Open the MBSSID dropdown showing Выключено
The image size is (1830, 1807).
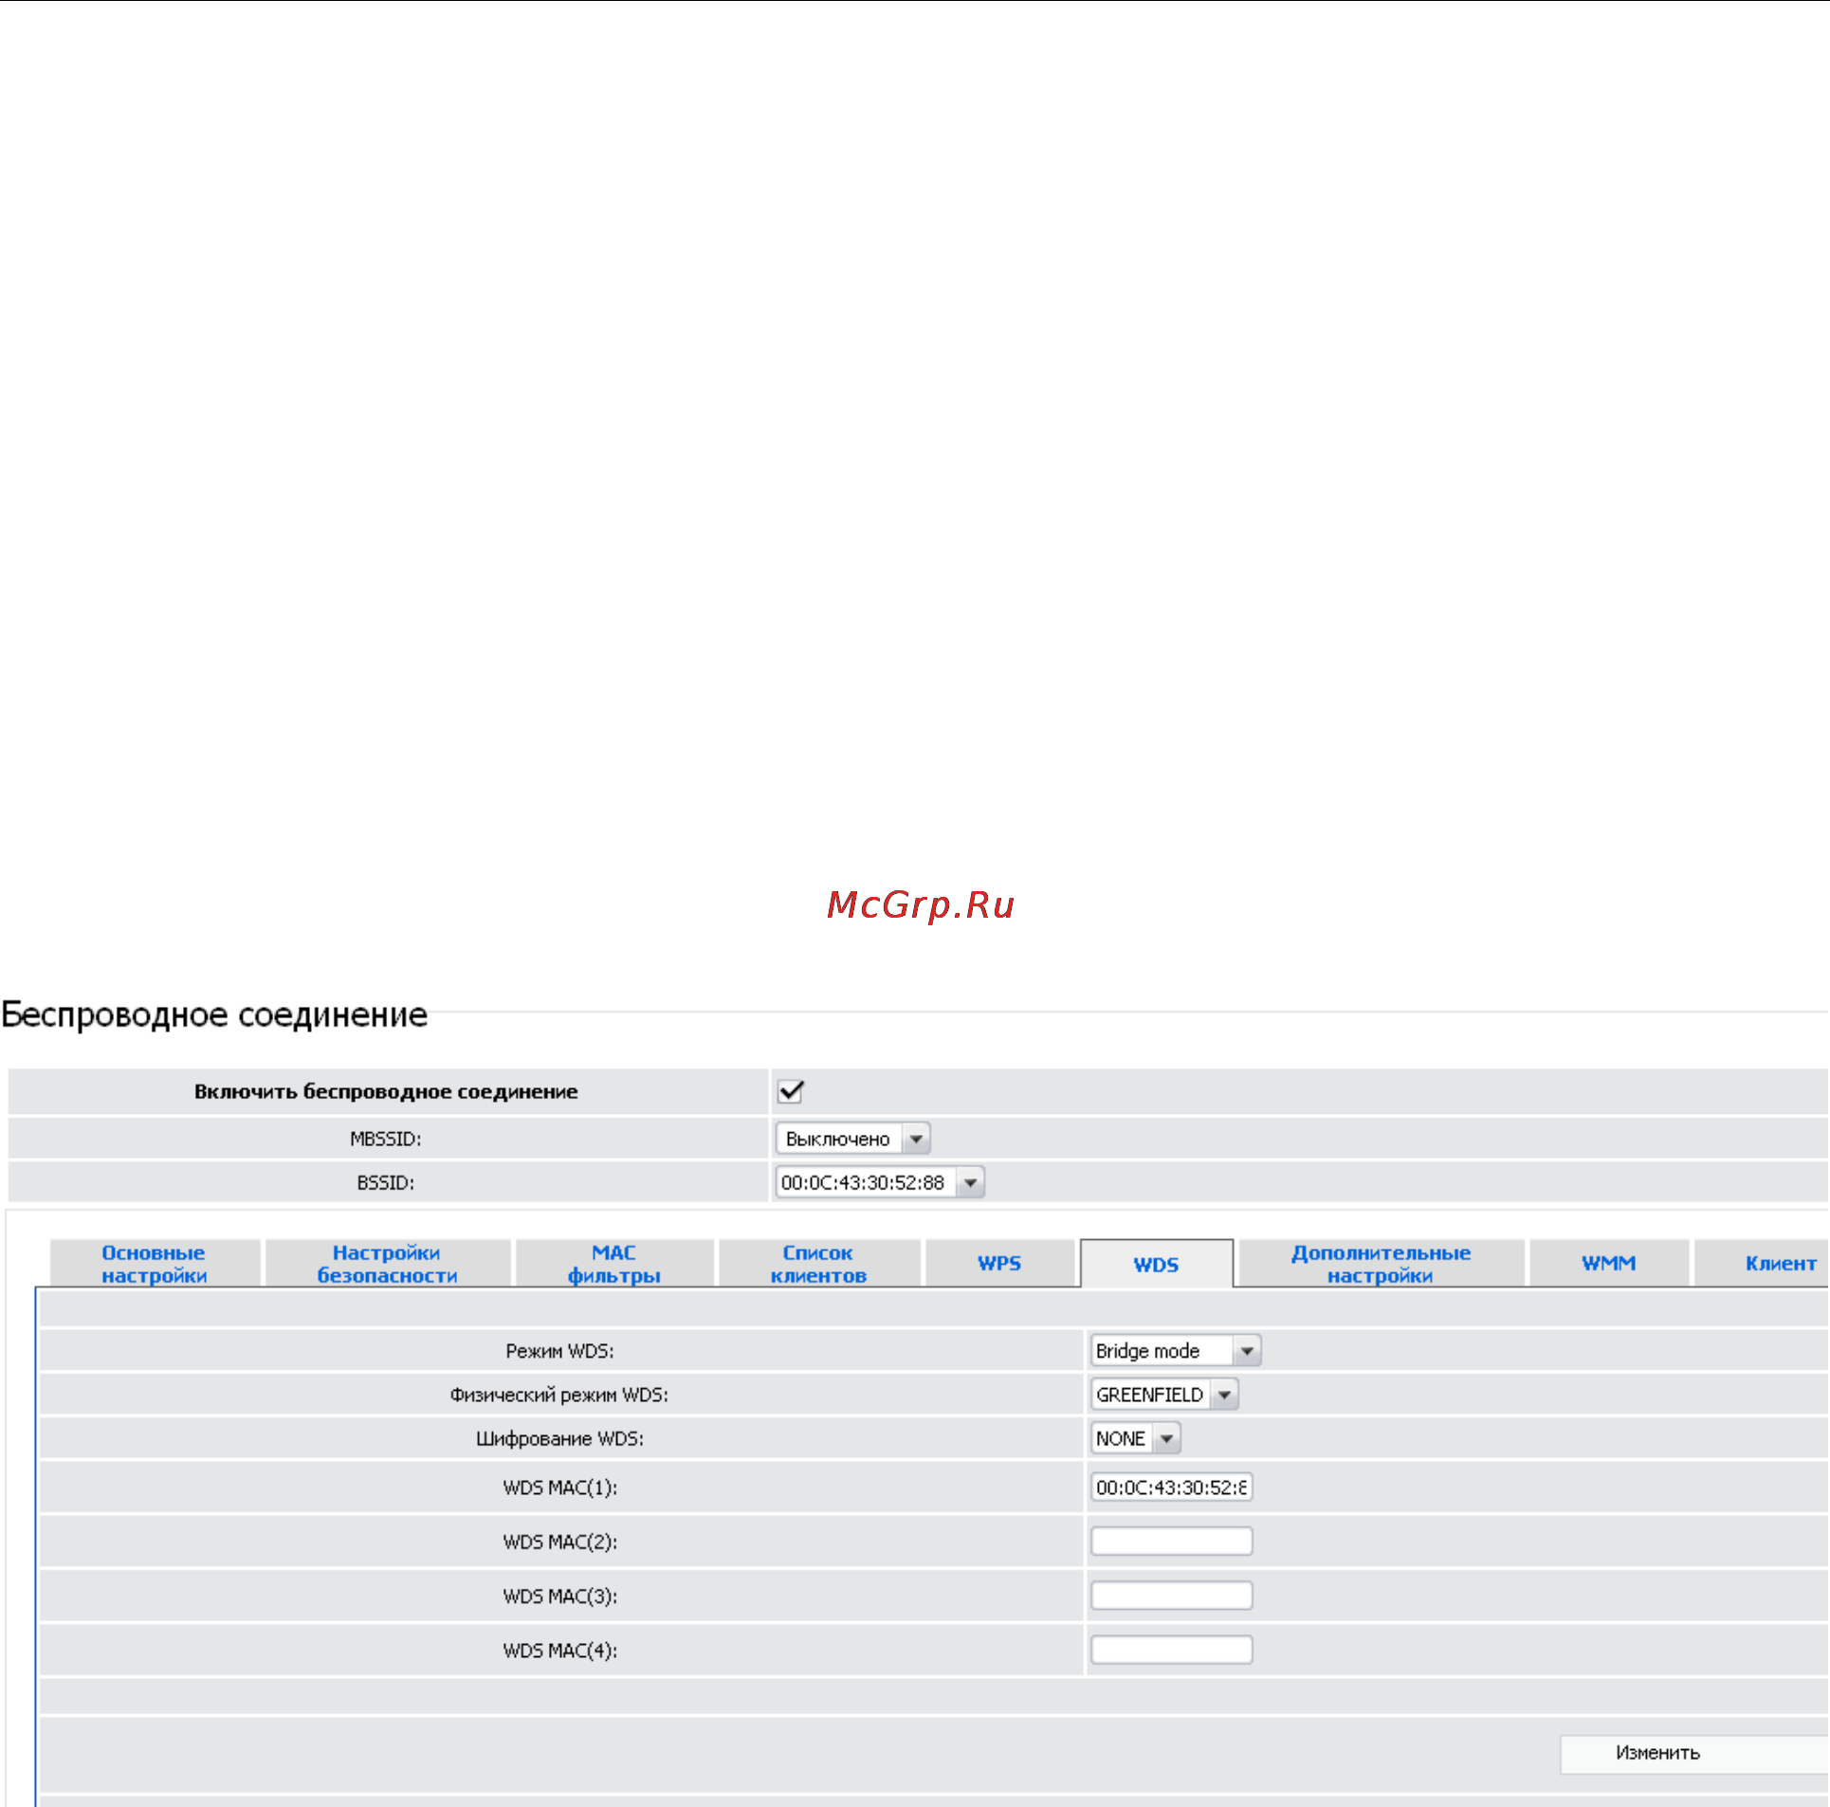pyautogui.click(x=852, y=1138)
